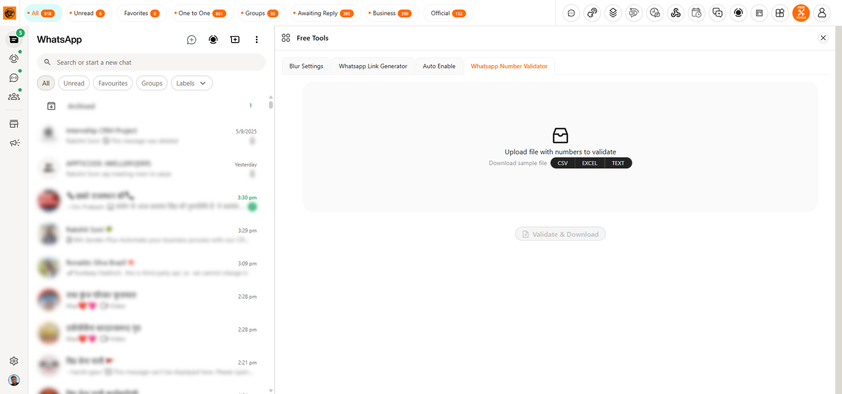Image resolution: width=842 pixels, height=394 pixels.
Task: Open the user profile icon in top toolbar
Action: (821, 13)
